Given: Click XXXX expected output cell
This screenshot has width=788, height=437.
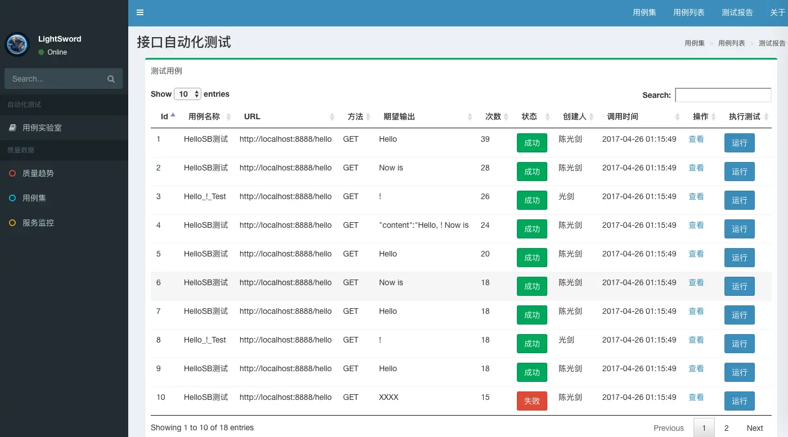Looking at the screenshot, I should click(389, 397).
